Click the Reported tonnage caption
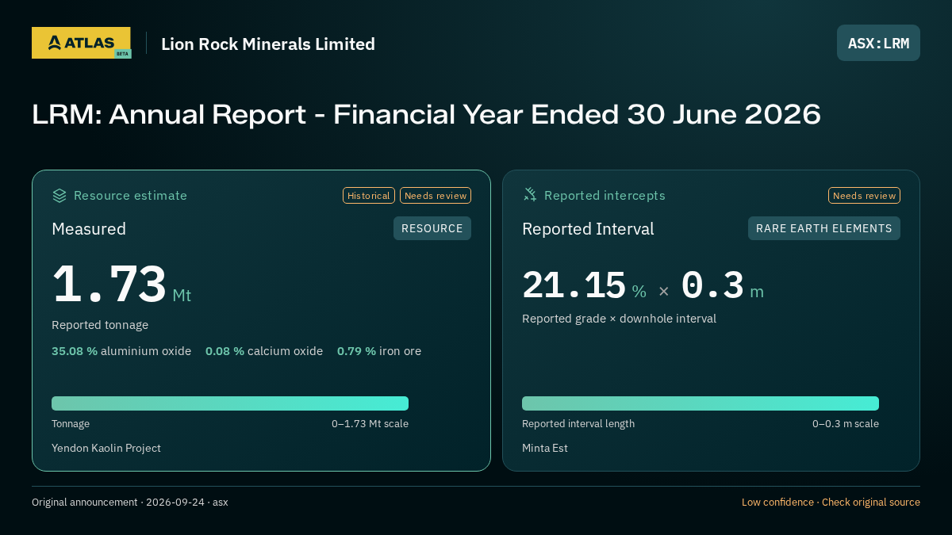The height and width of the screenshot is (535, 952). click(x=100, y=325)
